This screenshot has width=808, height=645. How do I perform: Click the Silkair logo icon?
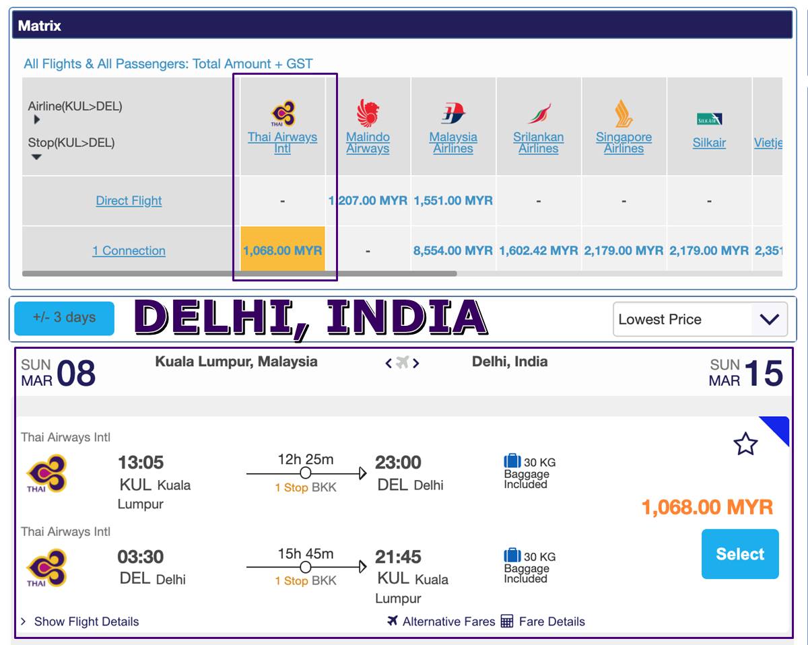709,119
